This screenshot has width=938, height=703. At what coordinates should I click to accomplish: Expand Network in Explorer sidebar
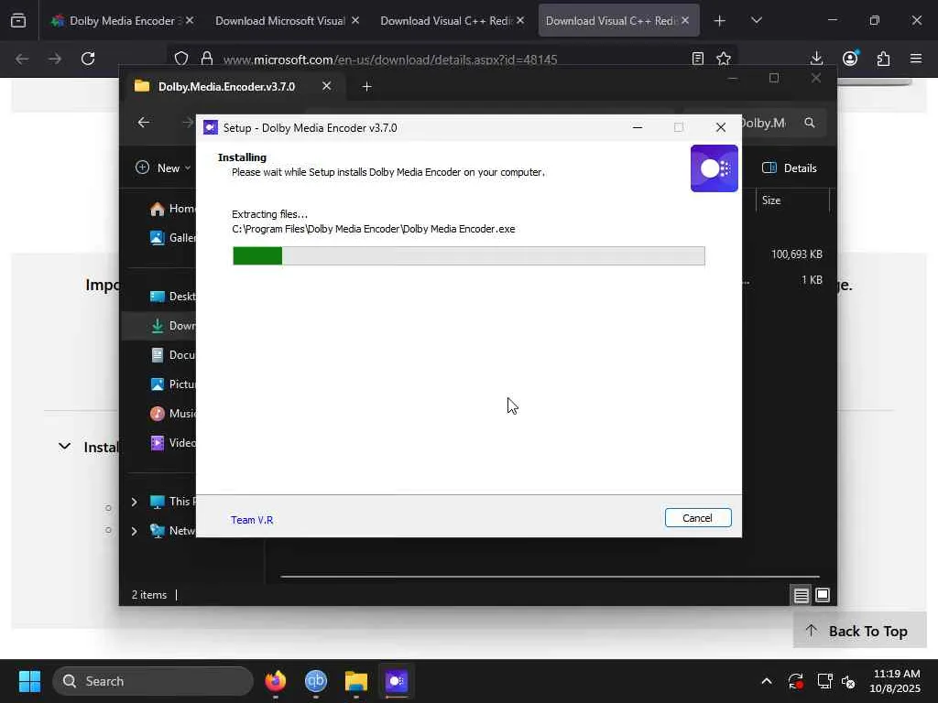click(x=134, y=531)
